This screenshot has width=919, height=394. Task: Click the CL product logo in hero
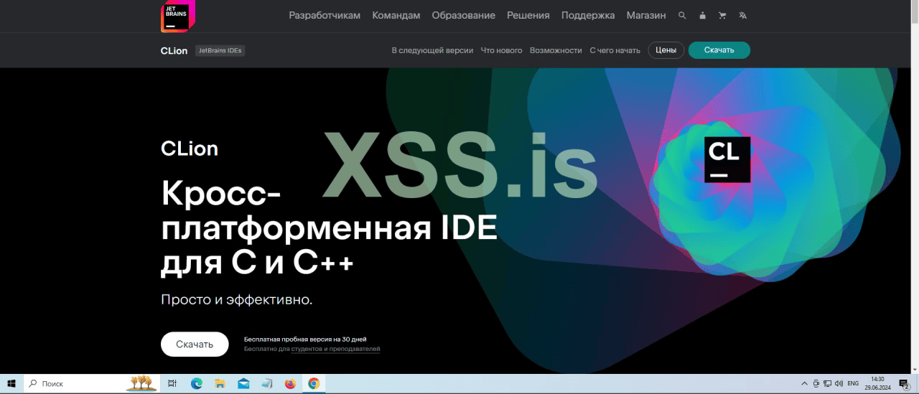pyautogui.click(x=727, y=159)
